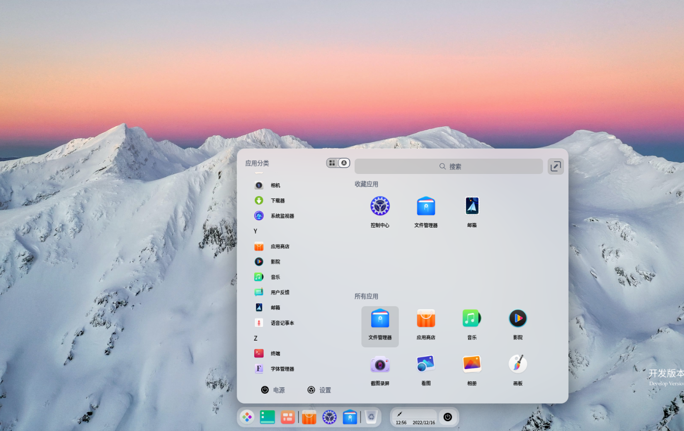Screen dimensions: 684x431
Task: Click the search input field
Action: (448, 166)
